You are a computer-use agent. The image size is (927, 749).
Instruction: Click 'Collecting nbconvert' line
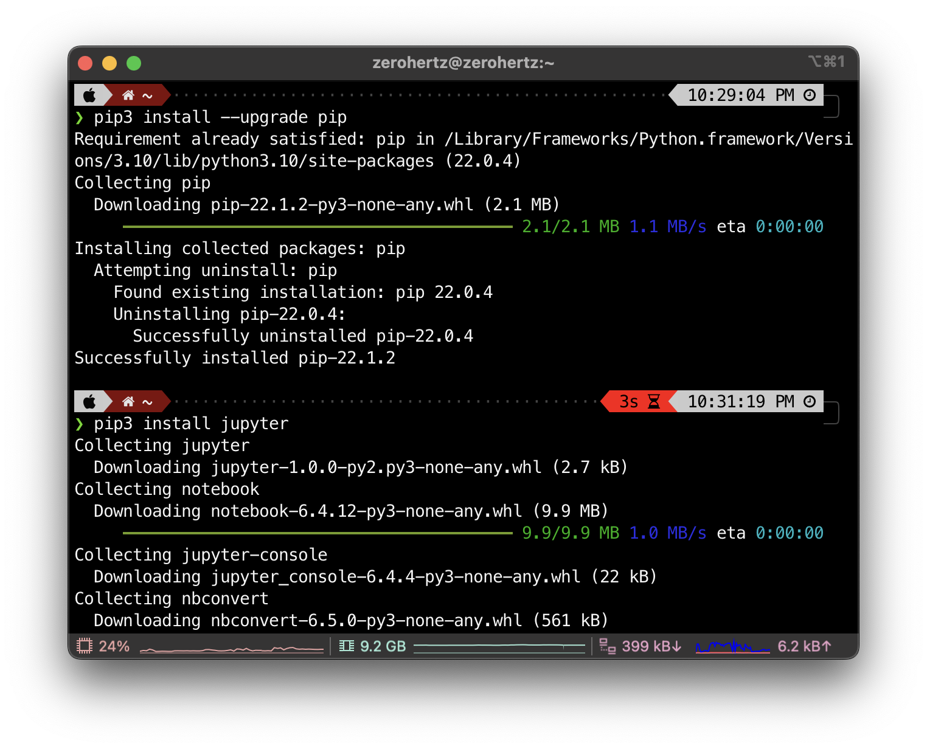[172, 598]
